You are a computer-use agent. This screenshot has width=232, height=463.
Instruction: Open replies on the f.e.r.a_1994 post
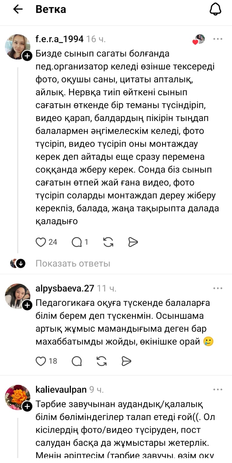tap(77, 242)
